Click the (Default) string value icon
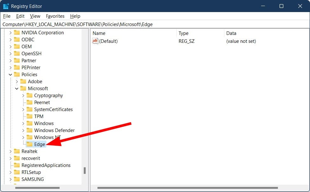 pyautogui.click(x=95, y=41)
